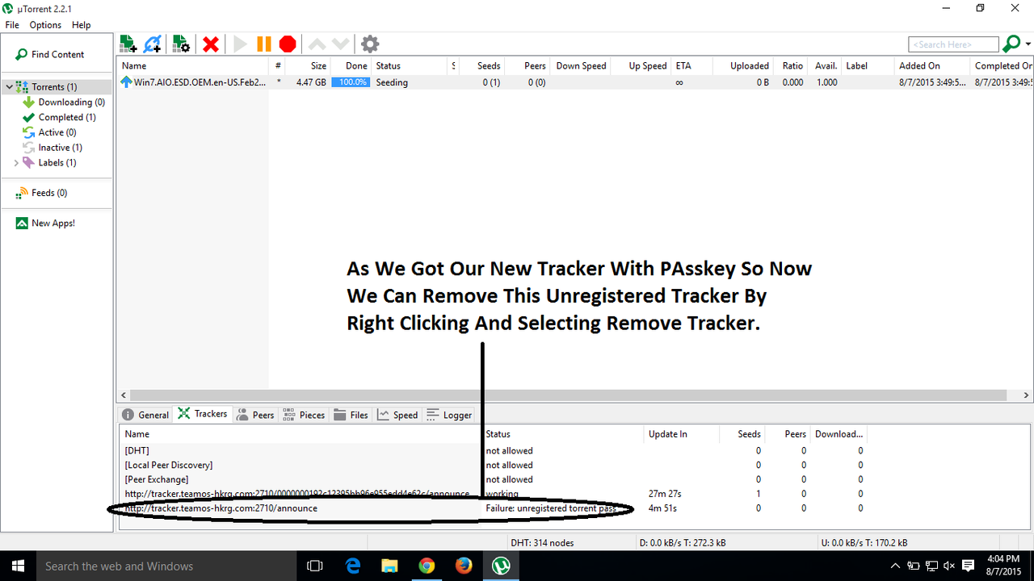Select Feeds (0) in sidebar
This screenshot has width=1034, height=581.
pyautogui.click(x=41, y=193)
